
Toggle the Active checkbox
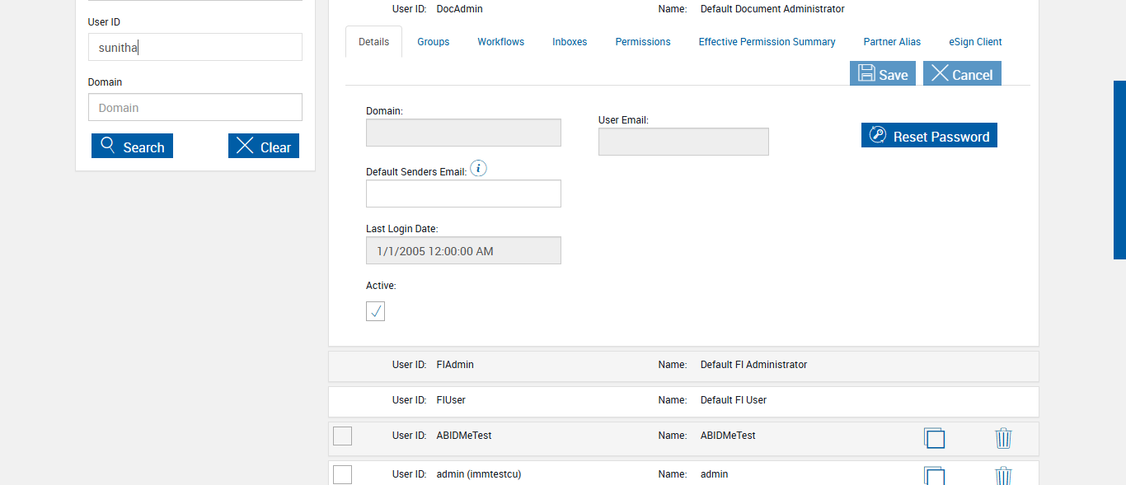click(x=375, y=311)
